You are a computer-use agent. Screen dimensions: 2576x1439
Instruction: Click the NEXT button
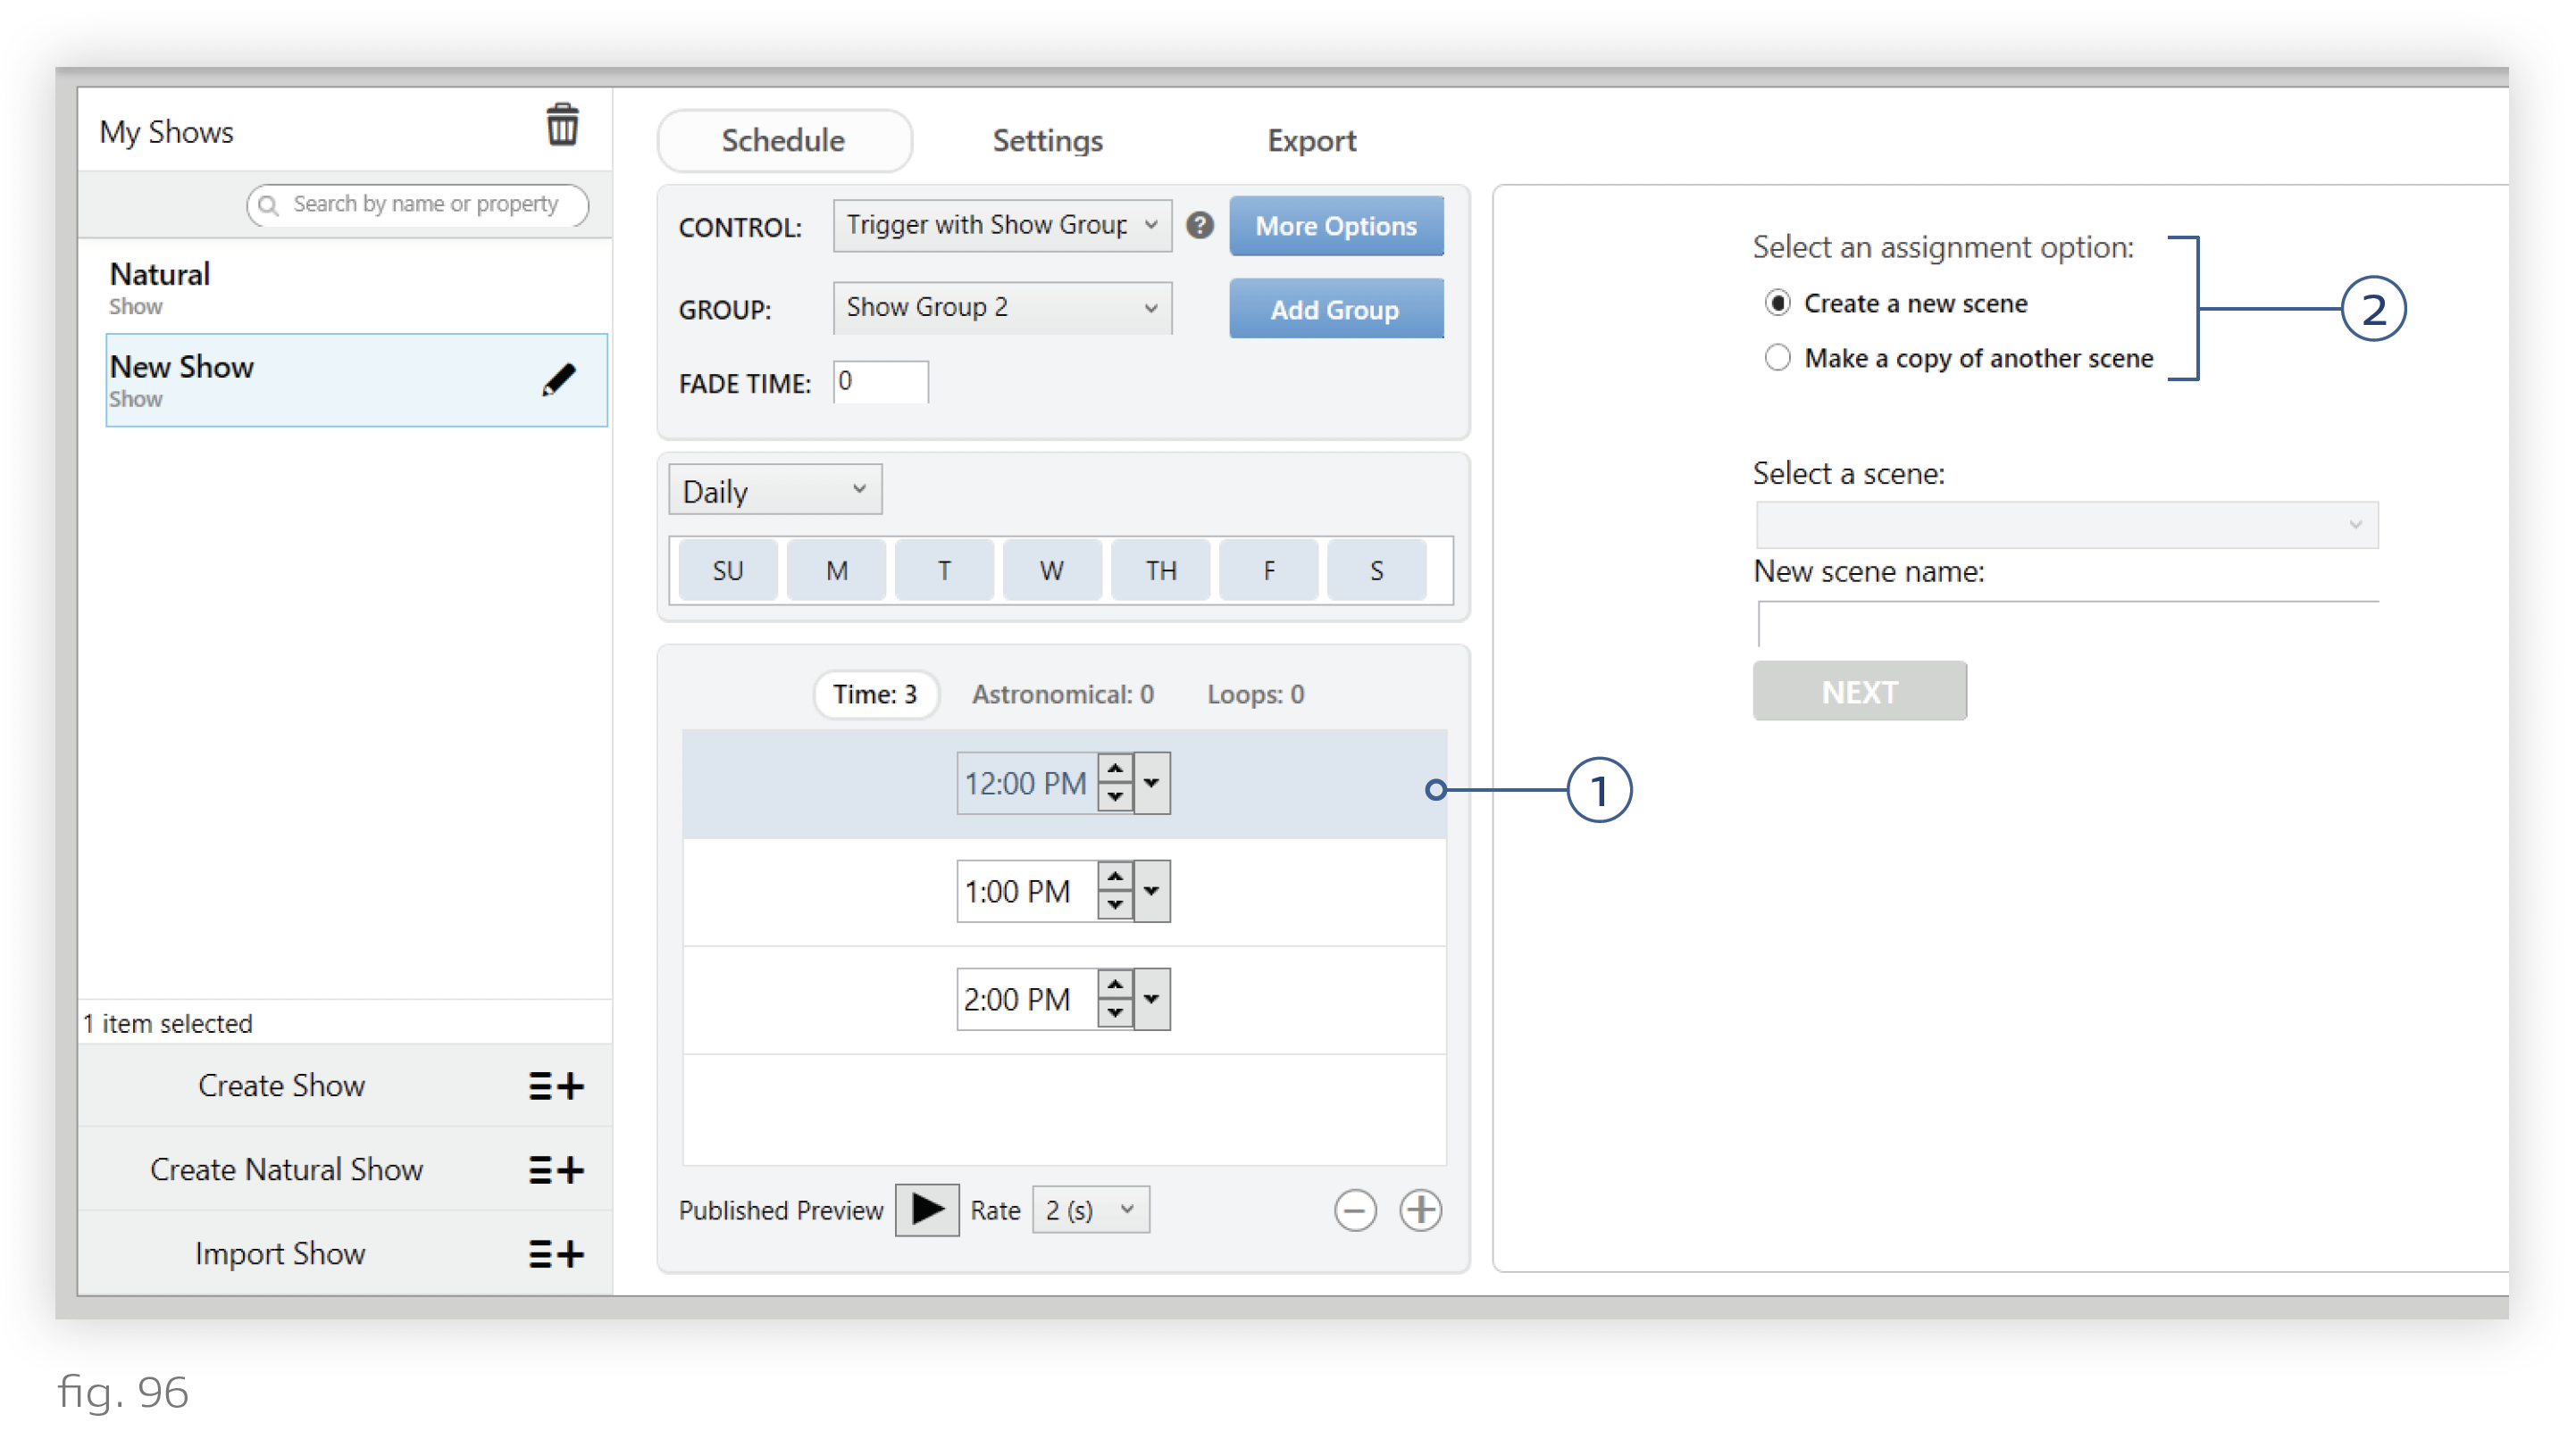tap(1859, 692)
